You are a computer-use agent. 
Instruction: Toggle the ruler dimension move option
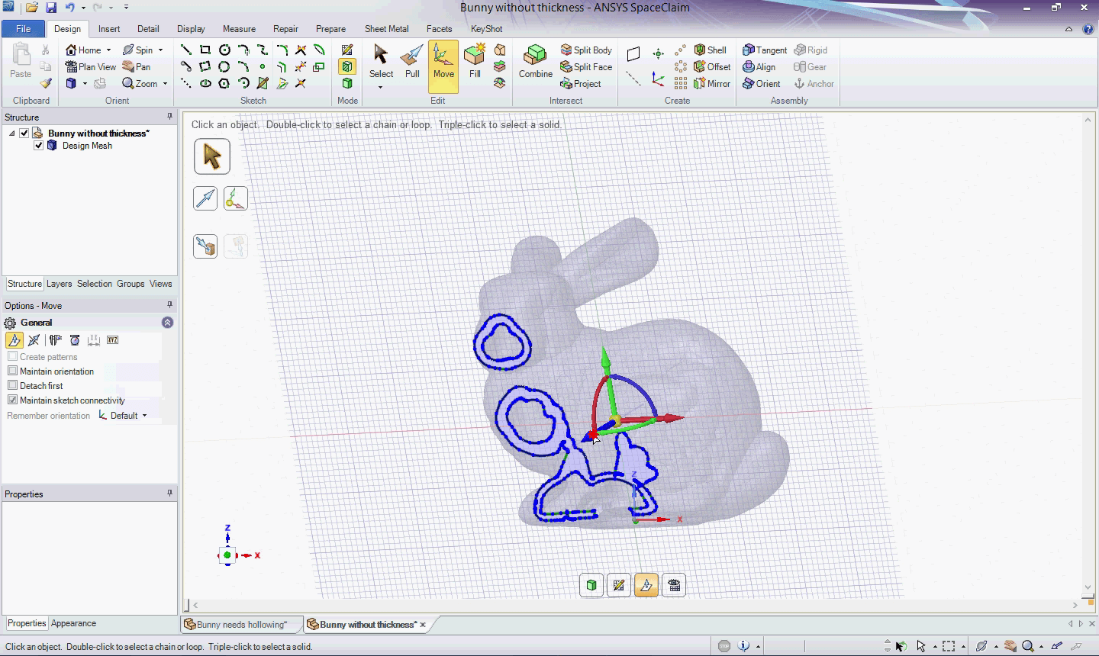coord(94,340)
